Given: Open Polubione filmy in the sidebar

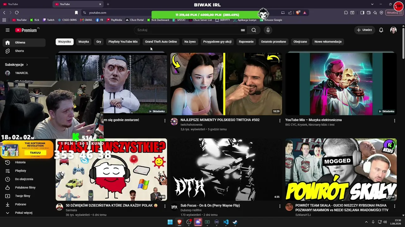Looking at the screenshot, I should coord(24,188).
